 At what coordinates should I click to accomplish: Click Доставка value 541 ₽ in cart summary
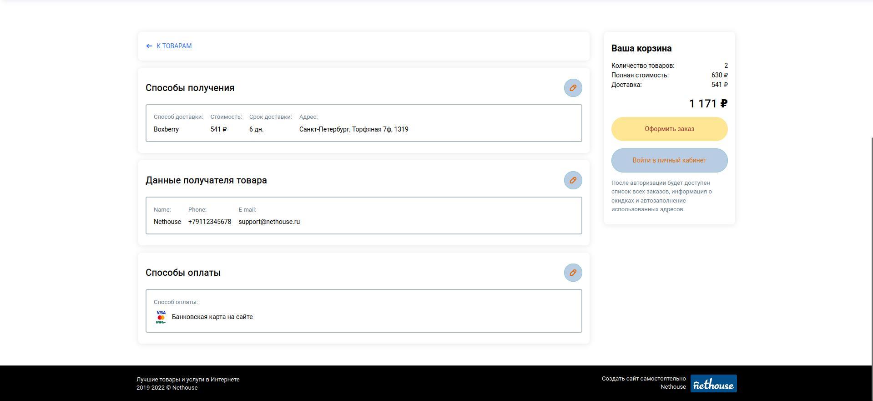(719, 85)
